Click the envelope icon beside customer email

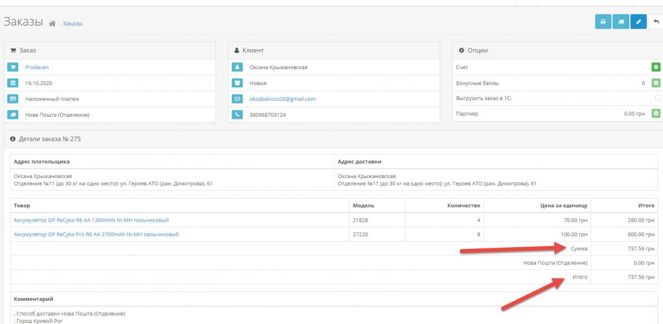click(237, 99)
